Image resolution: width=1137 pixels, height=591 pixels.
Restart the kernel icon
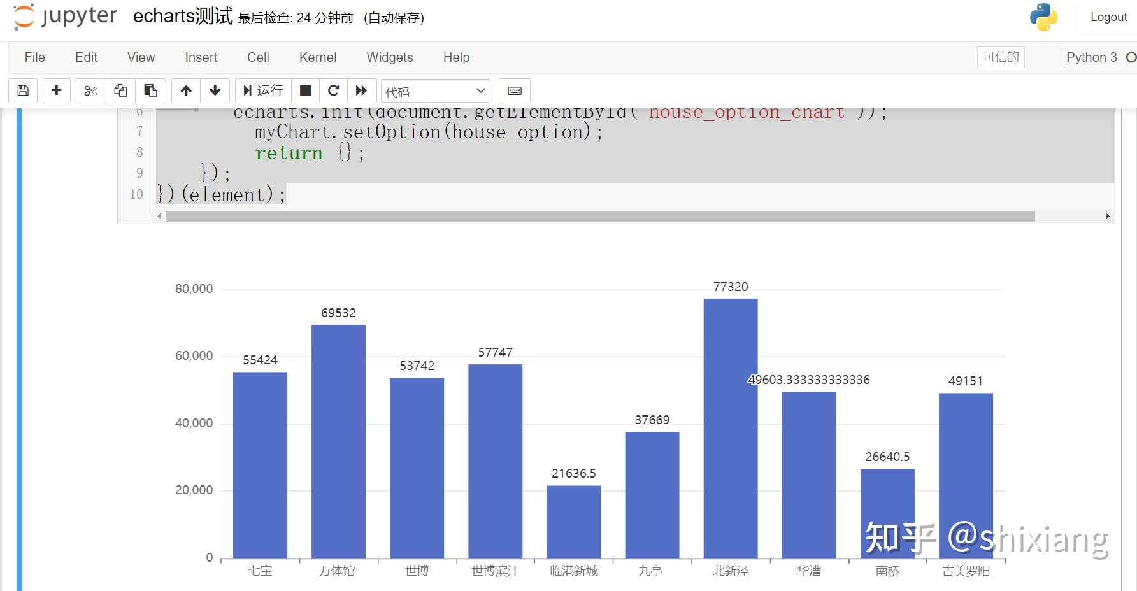[333, 90]
